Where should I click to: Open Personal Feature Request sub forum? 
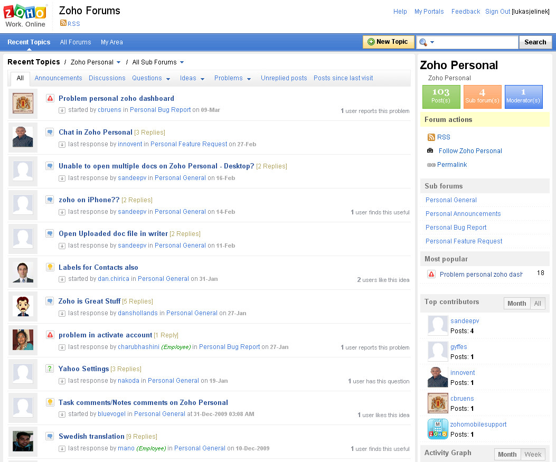(464, 241)
